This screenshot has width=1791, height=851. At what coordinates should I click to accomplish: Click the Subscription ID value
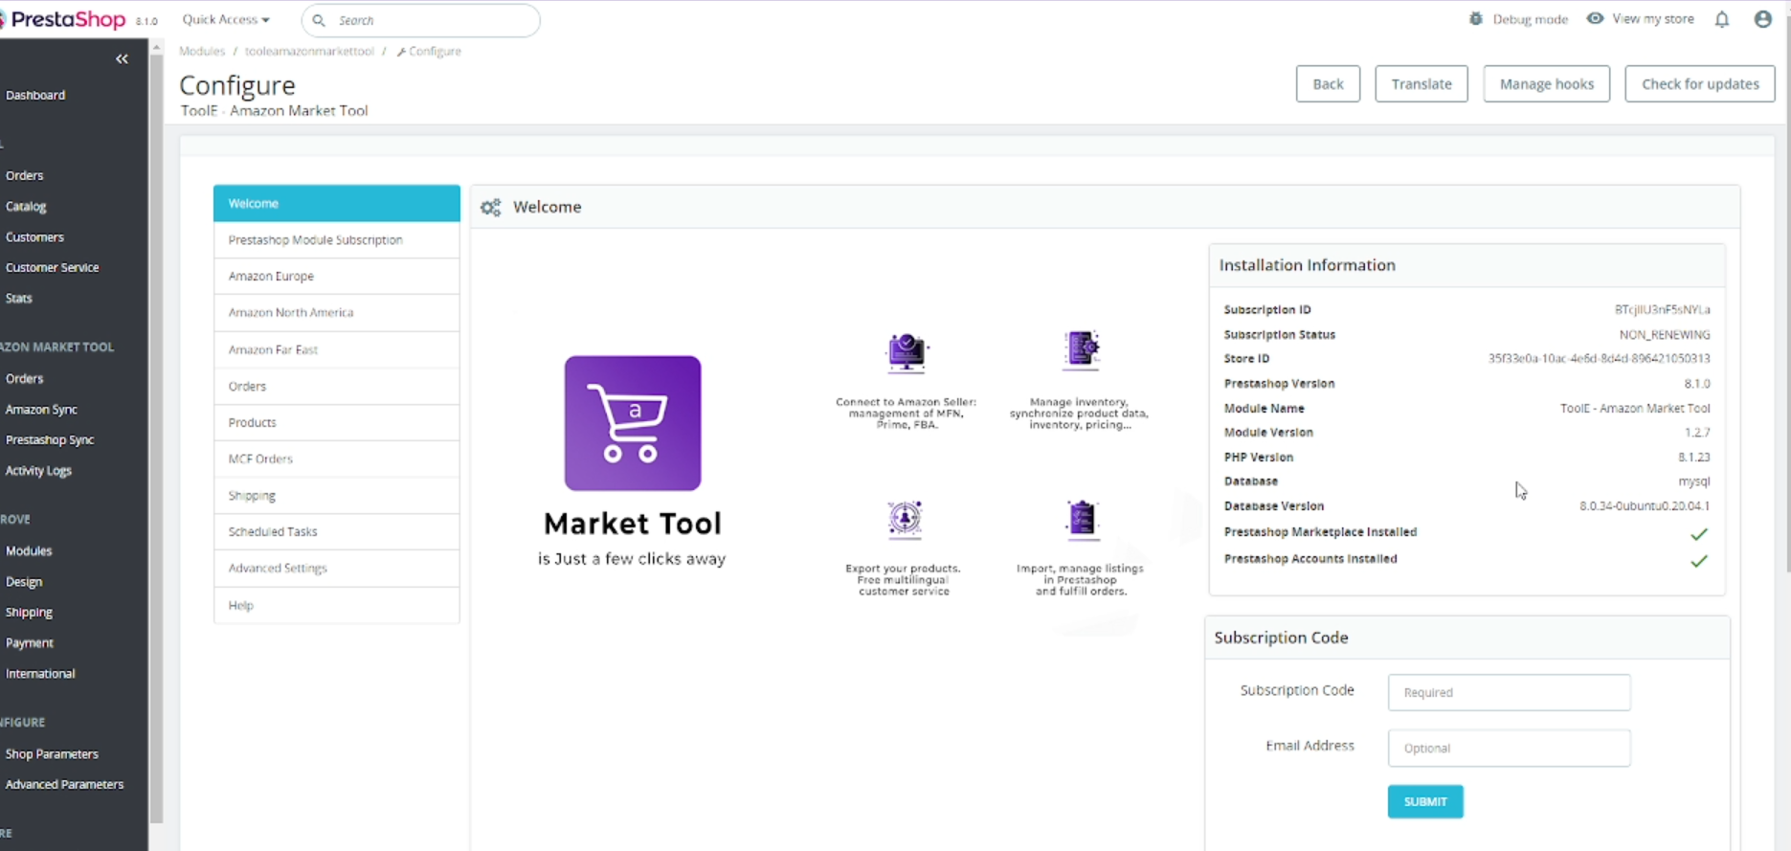point(1663,310)
